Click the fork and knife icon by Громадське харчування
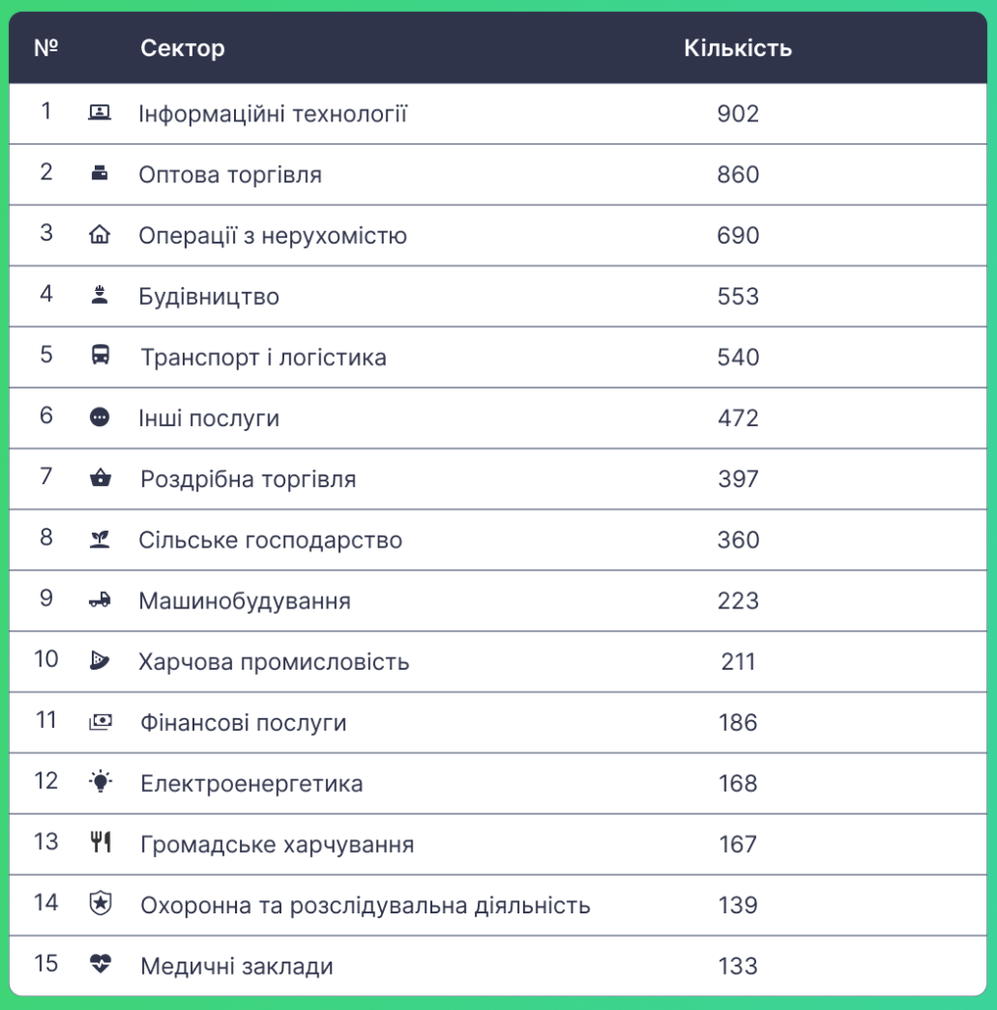The height and width of the screenshot is (1010, 997). [101, 842]
